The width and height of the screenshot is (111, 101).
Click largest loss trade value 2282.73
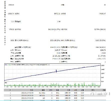[x=103, y=50]
